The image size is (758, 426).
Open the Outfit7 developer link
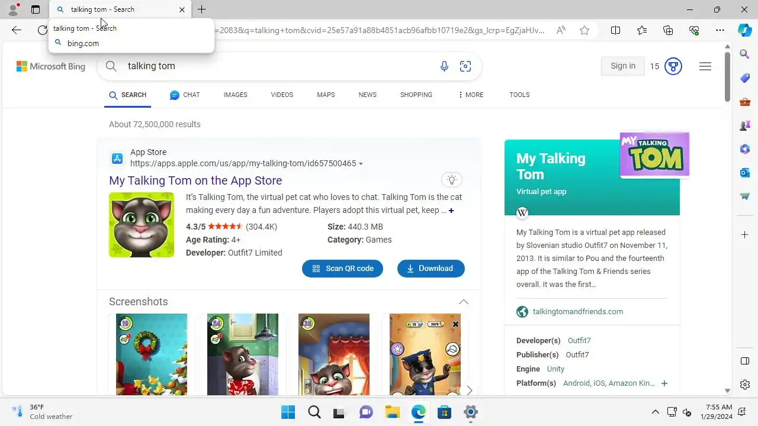coord(579,341)
